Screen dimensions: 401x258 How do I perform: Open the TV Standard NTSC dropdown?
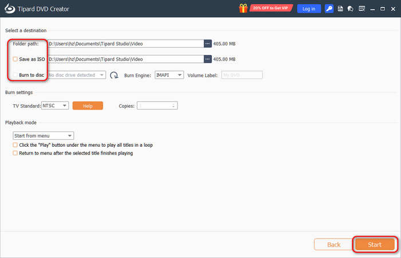[55, 105]
